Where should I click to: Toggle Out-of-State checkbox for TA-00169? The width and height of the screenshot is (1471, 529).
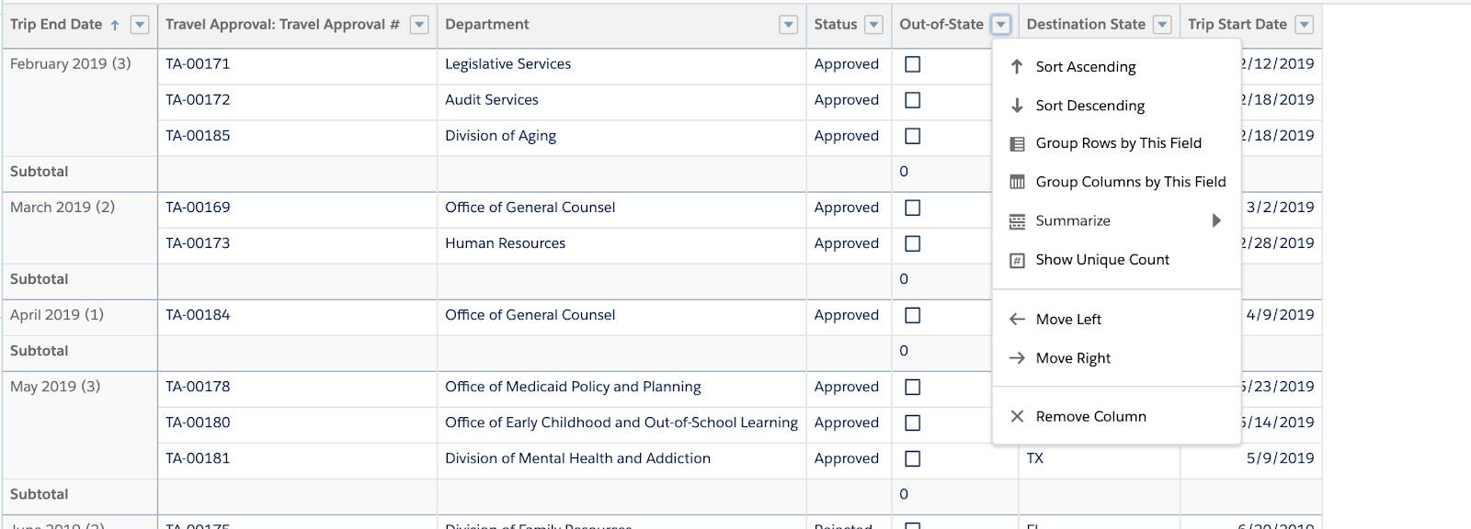point(913,208)
